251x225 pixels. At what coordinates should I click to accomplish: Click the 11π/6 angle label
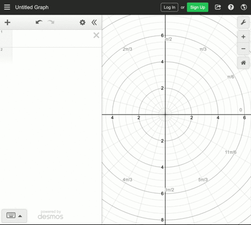(231, 152)
